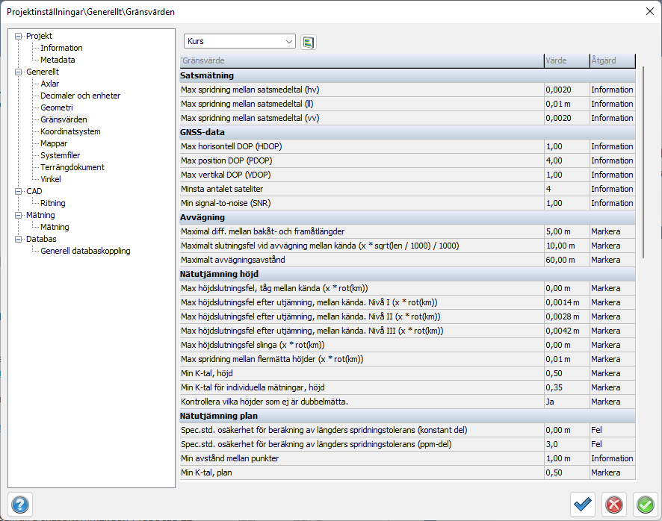Click the red cancel cross icon
The image size is (662, 521).
click(614, 505)
